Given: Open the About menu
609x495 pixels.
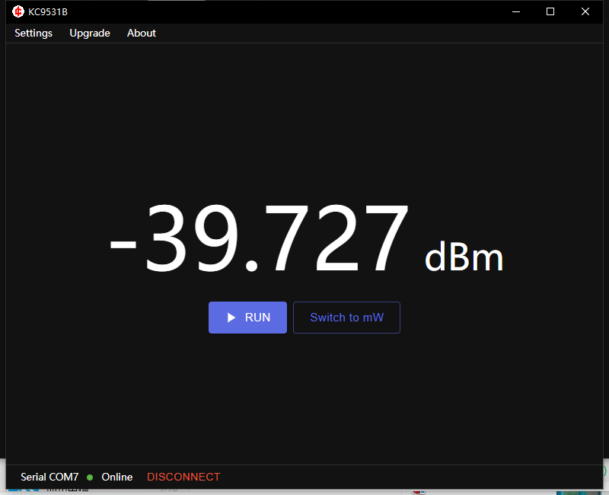Looking at the screenshot, I should [142, 34].
